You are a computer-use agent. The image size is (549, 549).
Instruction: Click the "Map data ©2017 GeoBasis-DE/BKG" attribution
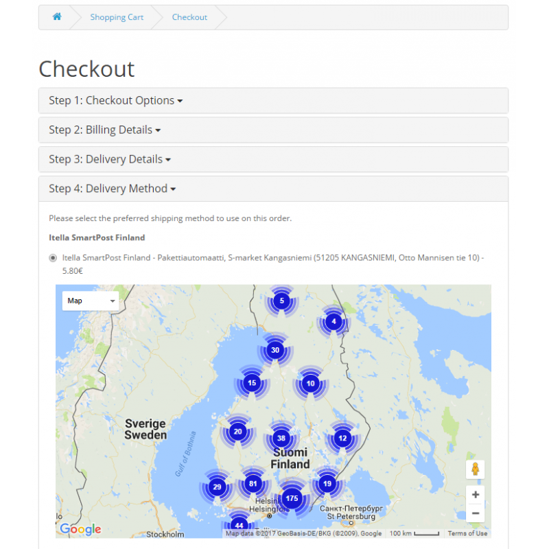click(x=303, y=533)
